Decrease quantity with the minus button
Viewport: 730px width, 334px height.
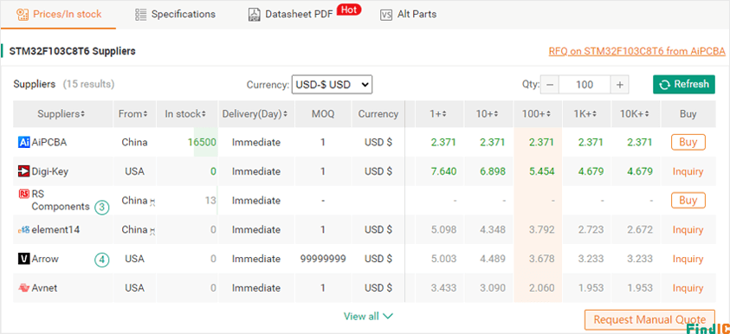tap(550, 85)
